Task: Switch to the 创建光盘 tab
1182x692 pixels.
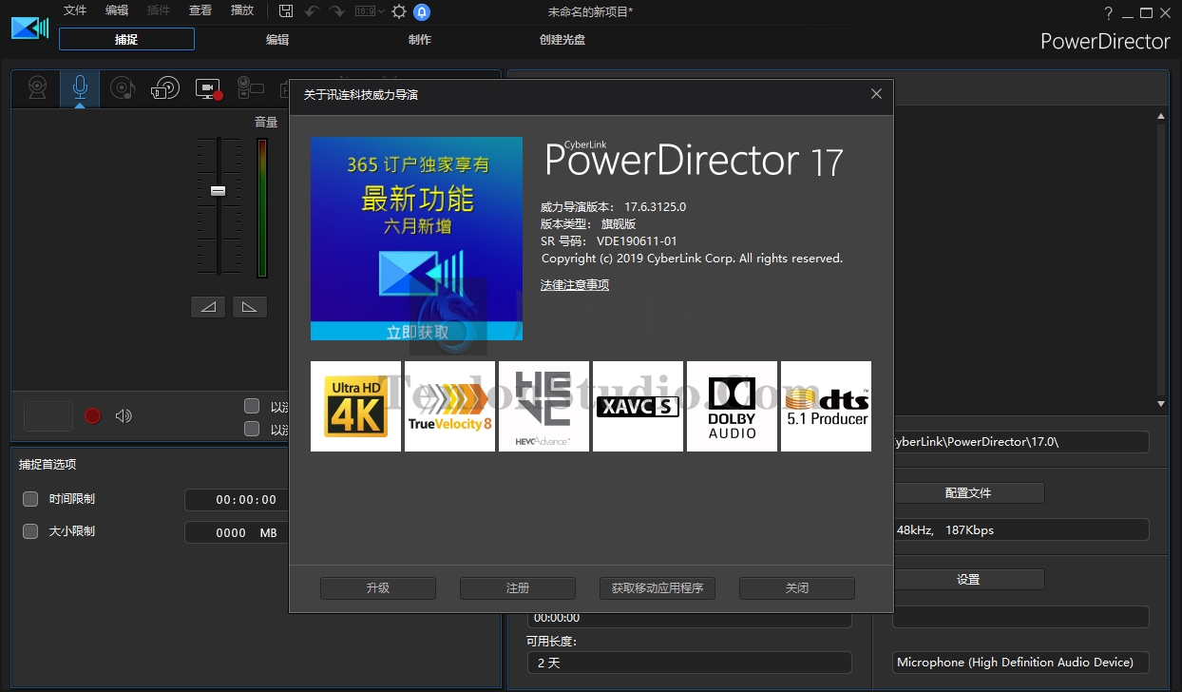Action: click(562, 40)
